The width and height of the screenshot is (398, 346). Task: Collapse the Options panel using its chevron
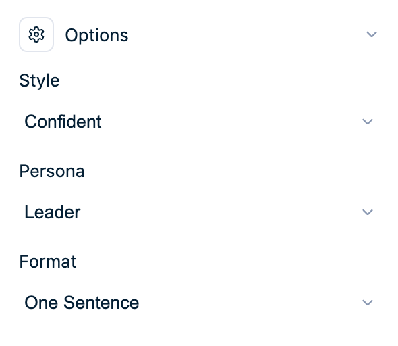pos(371,34)
